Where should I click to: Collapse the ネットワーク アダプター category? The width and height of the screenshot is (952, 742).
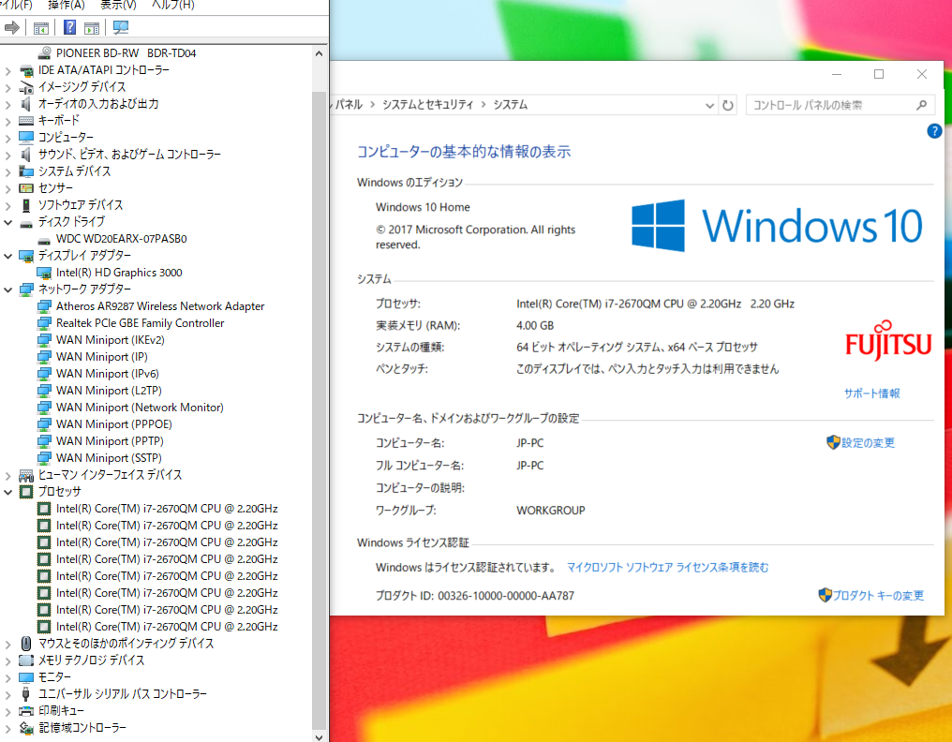9,289
